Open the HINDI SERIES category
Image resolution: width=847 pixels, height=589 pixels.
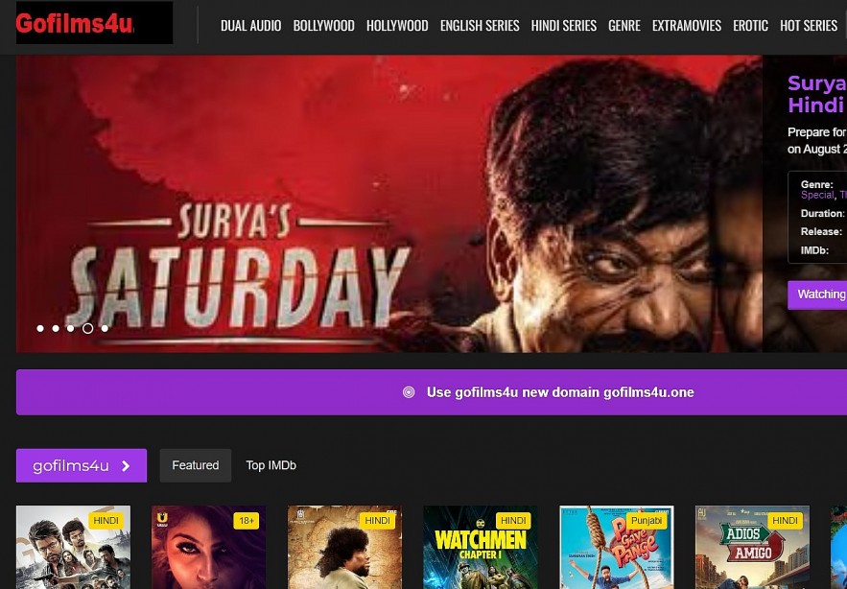(563, 26)
